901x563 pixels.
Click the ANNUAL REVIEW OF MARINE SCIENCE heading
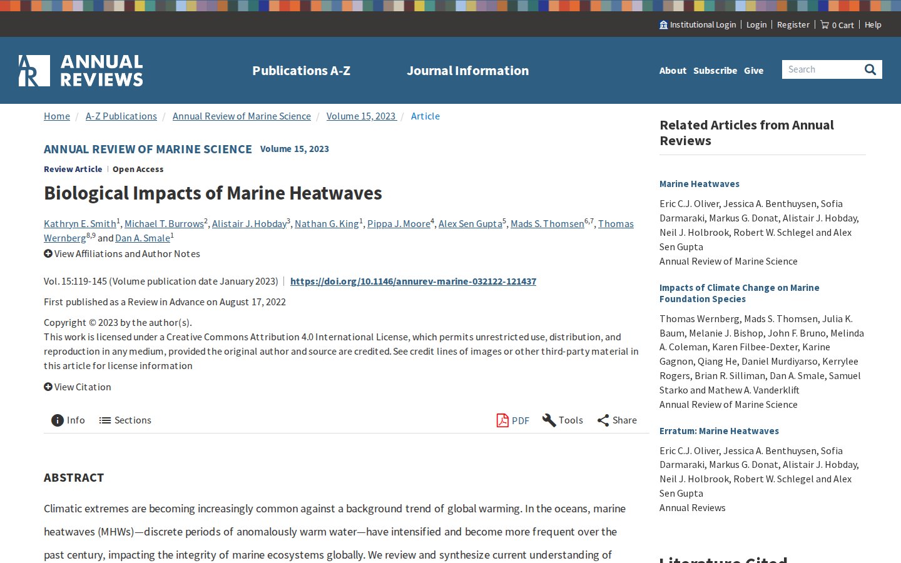point(148,149)
